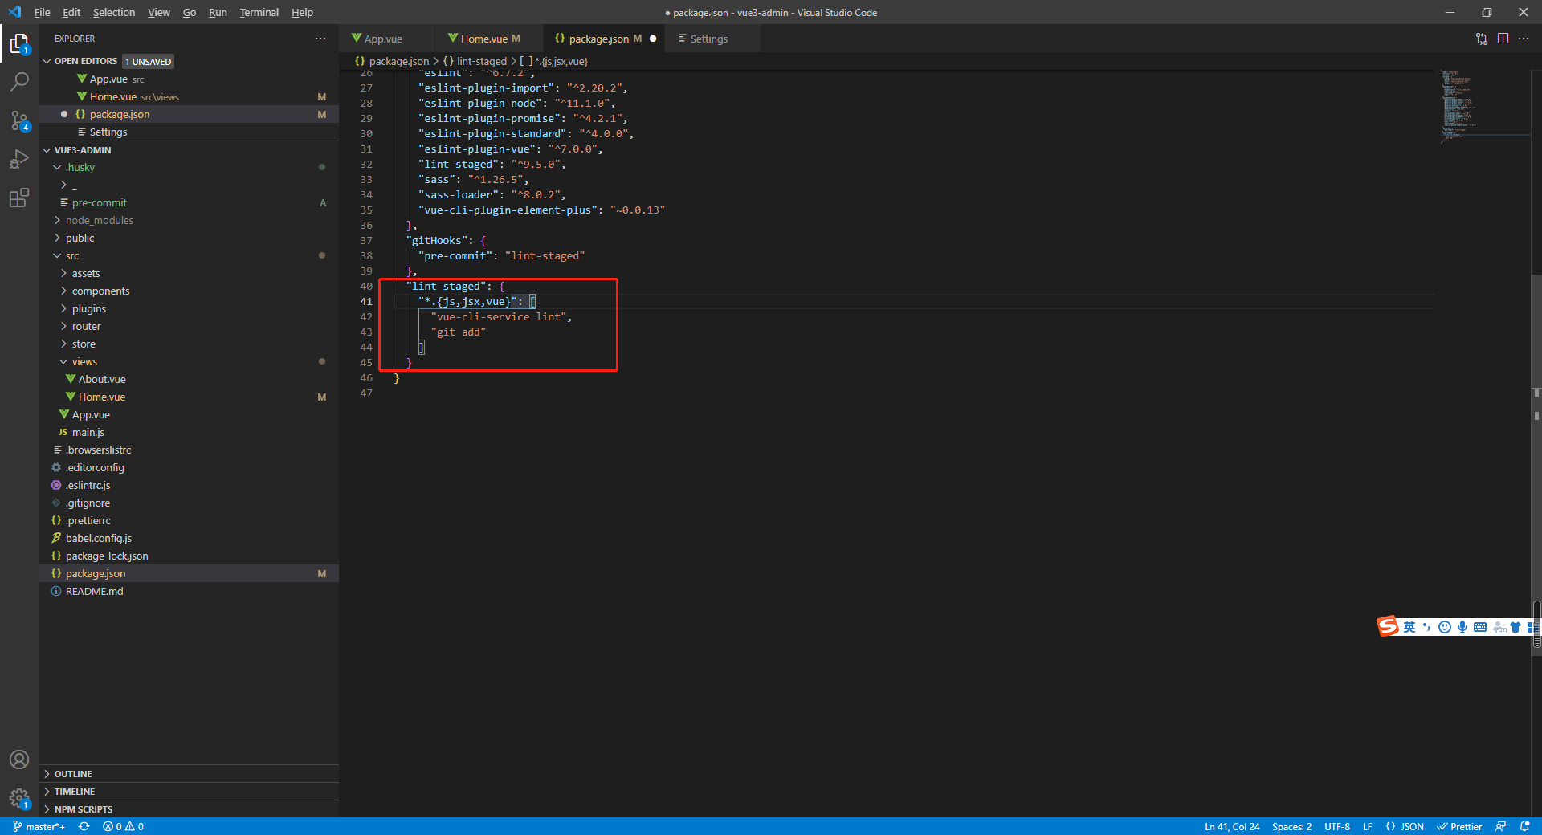1542x835 pixels.
Task: Open the .prettierrc file
Action: (x=88, y=520)
